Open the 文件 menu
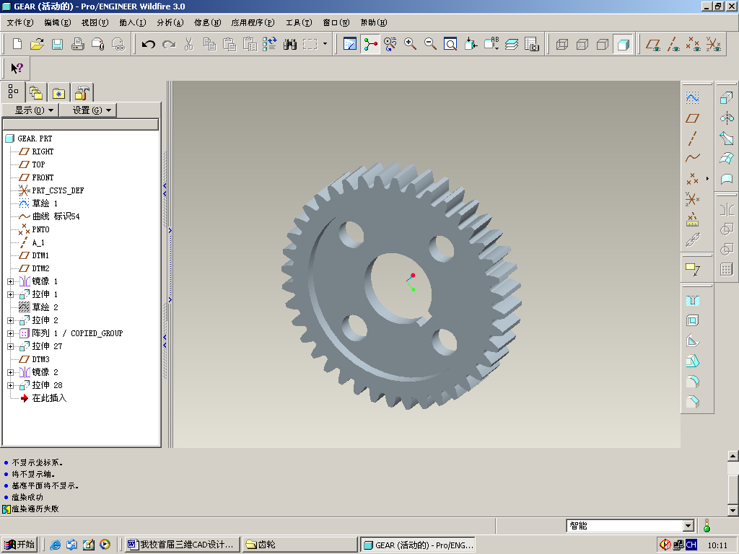739x554 pixels. [x=19, y=22]
